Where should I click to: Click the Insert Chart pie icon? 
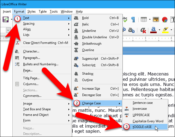coord(165,20)
